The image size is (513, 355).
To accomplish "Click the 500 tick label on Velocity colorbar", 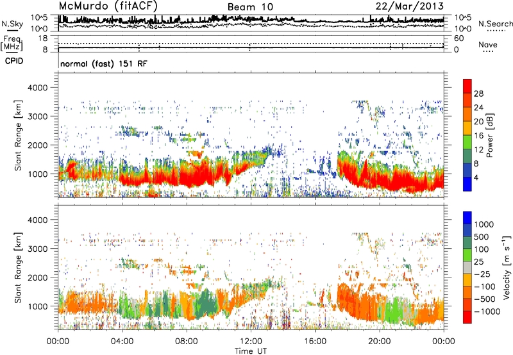I will point(482,236).
